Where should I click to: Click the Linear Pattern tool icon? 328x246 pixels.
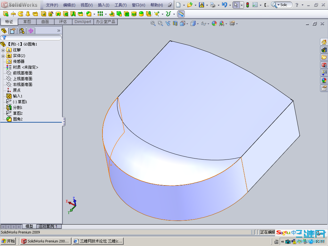coord(100,14)
